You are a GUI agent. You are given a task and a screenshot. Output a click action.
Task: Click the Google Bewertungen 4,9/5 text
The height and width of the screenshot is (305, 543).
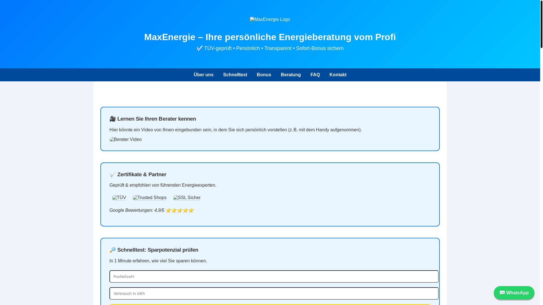(x=137, y=210)
